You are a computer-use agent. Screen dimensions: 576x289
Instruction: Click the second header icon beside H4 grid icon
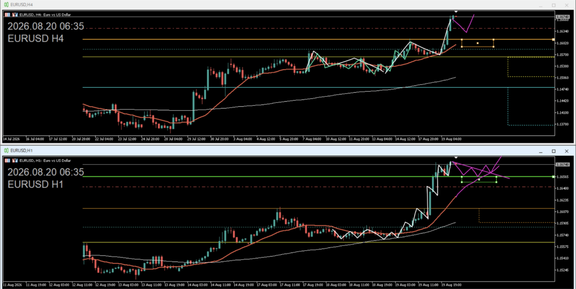pos(15,15)
